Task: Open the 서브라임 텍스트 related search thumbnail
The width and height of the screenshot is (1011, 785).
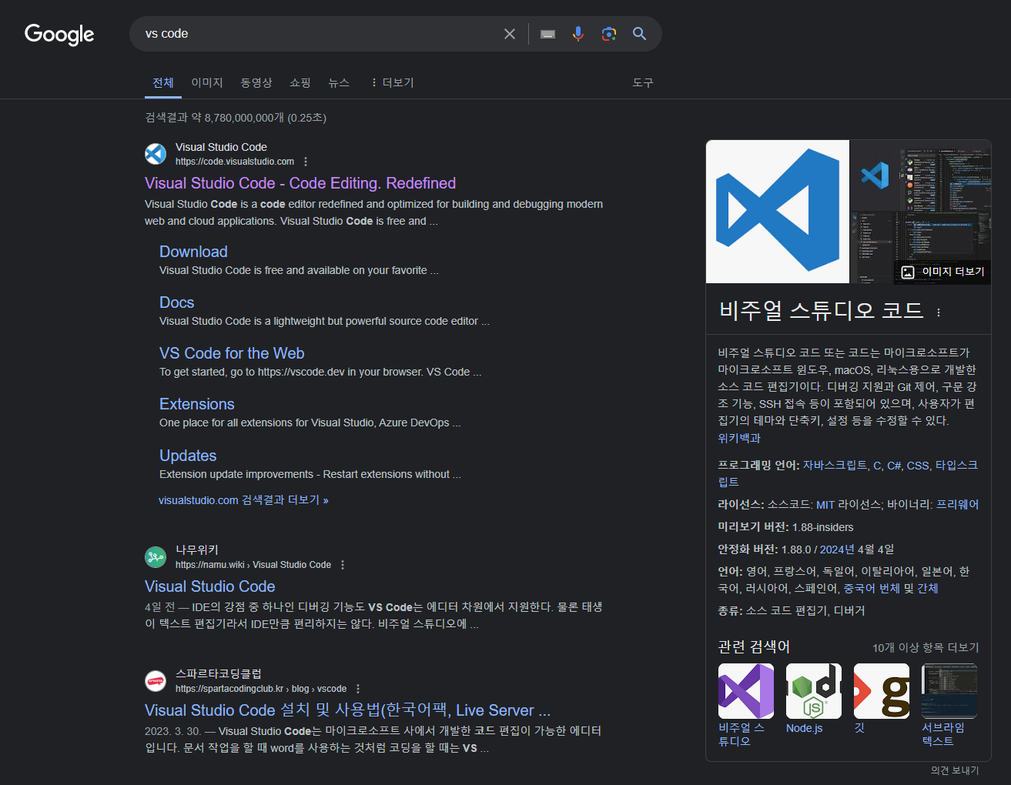Action: point(949,691)
